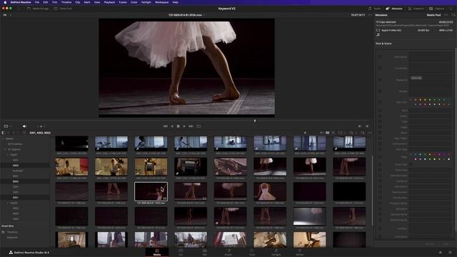Switch to the Cut page

coord(181,252)
